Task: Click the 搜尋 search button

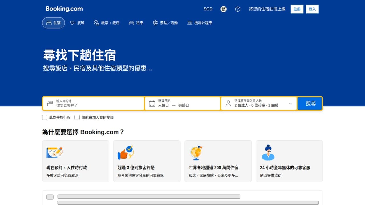Action: (x=310, y=103)
